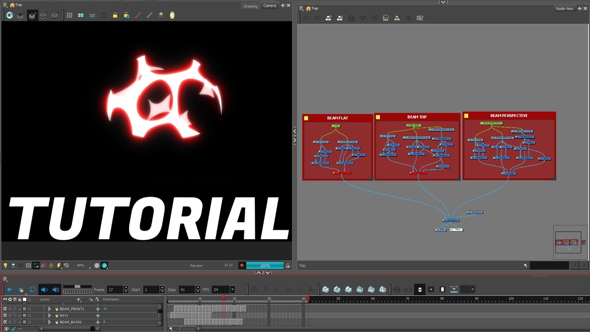Click the yellow padlock lock icon
The height and width of the screenshot is (332, 590).
115,16
